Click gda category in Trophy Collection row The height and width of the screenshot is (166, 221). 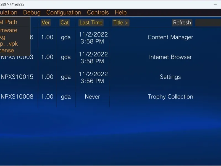coord(66,97)
